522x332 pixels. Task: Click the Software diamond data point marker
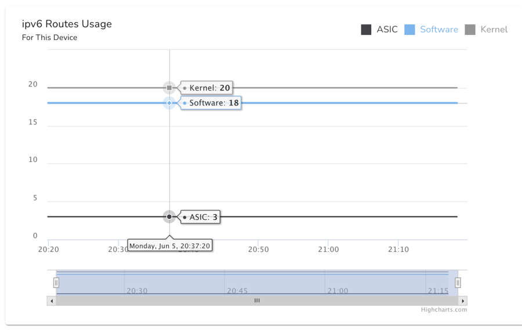click(169, 103)
